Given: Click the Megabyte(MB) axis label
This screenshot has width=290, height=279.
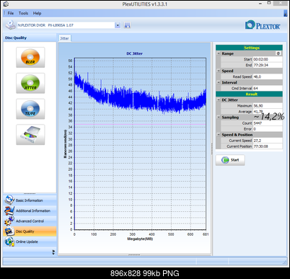Looking at the screenshot, I should coord(140,239).
